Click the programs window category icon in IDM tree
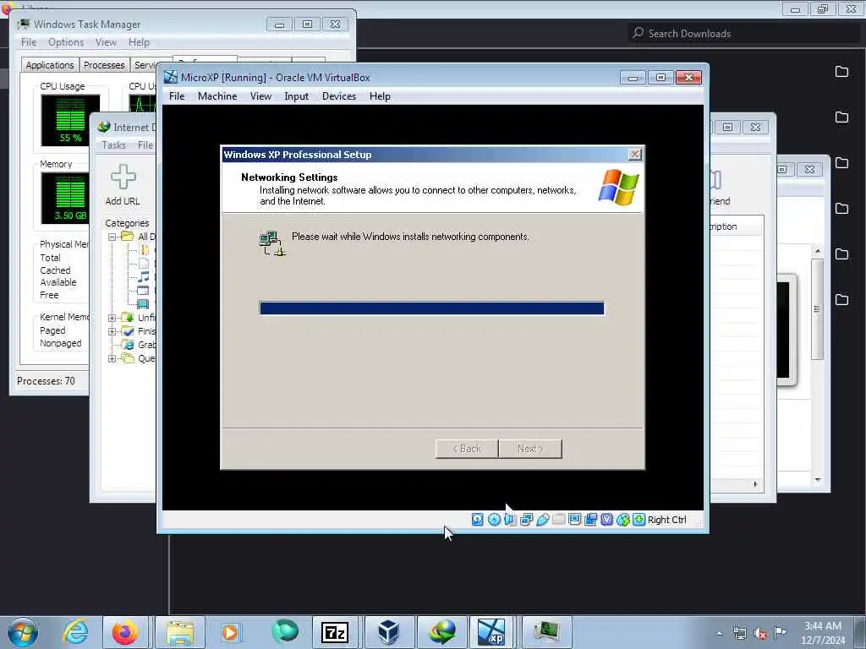Image resolution: width=866 pixels, height=649 pixels. click(x=143, y=291)
